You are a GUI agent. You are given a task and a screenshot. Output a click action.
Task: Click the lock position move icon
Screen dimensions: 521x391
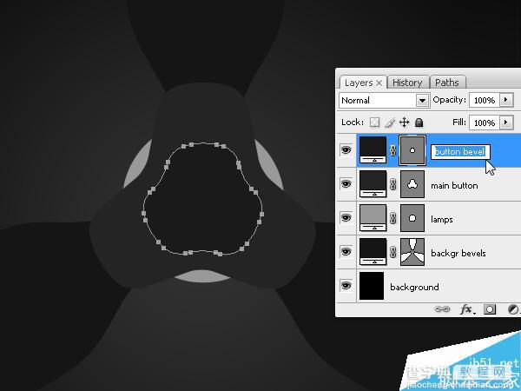click(x=404, y=123)
